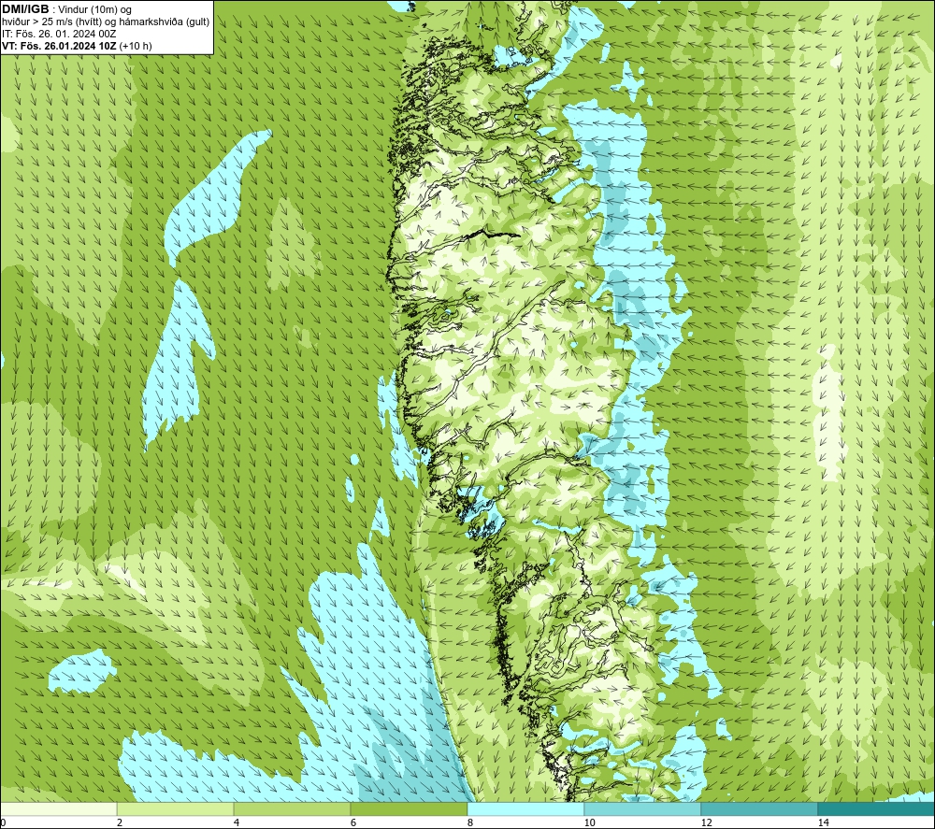Select the 4–6 m/s green legend swatch

pos(292,809)
